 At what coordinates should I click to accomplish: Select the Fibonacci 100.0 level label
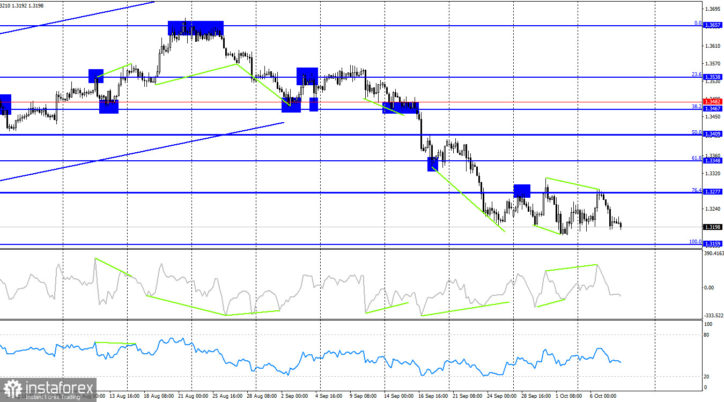[696, 242]
